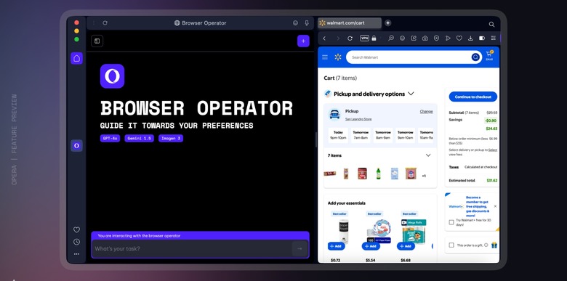Add the $6.68 Mega Rolls item
This screenshot has height=281, width=567.
click(406, 246)
